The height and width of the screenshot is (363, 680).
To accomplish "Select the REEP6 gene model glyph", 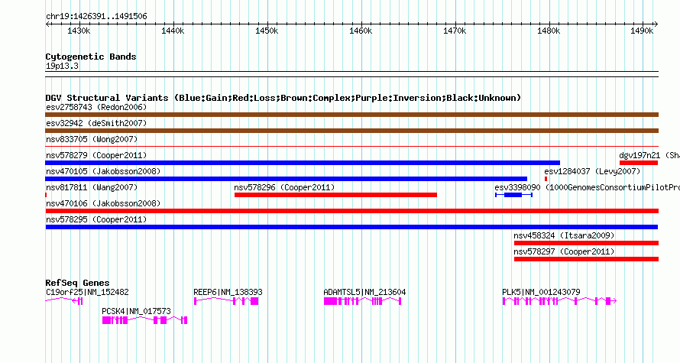I will pyautogui.click(x=226, y=301).
